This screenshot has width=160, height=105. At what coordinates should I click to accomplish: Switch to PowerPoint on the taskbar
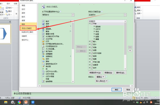click(26, 102)
